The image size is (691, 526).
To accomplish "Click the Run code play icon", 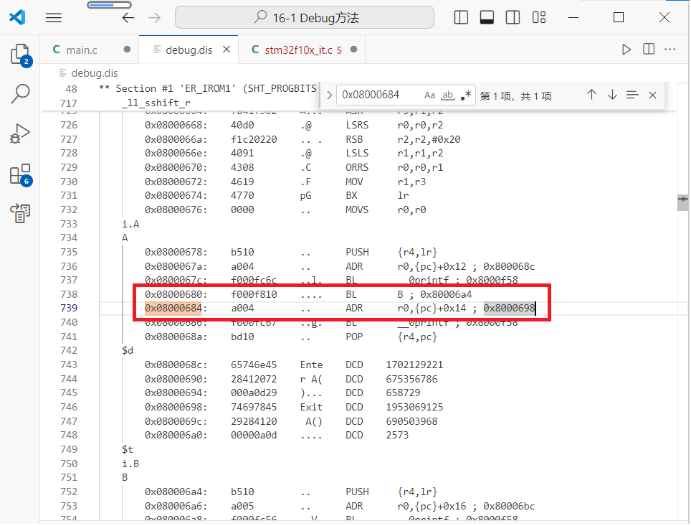I will pos(625,49).
